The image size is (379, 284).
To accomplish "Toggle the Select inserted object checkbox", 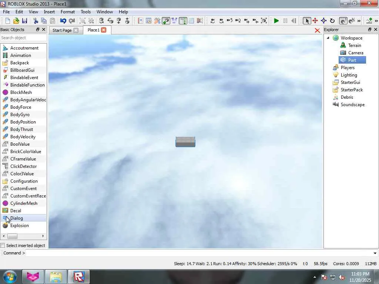I will (3, 246).
